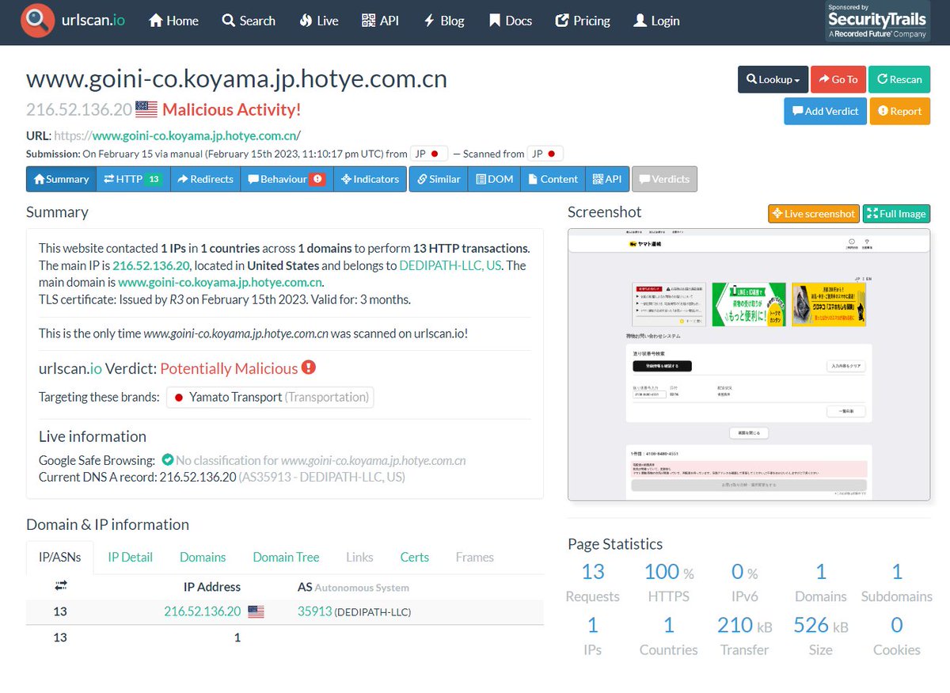Click the Rescan button
Screen dimensions: 950x693
[x=899, y=79]
